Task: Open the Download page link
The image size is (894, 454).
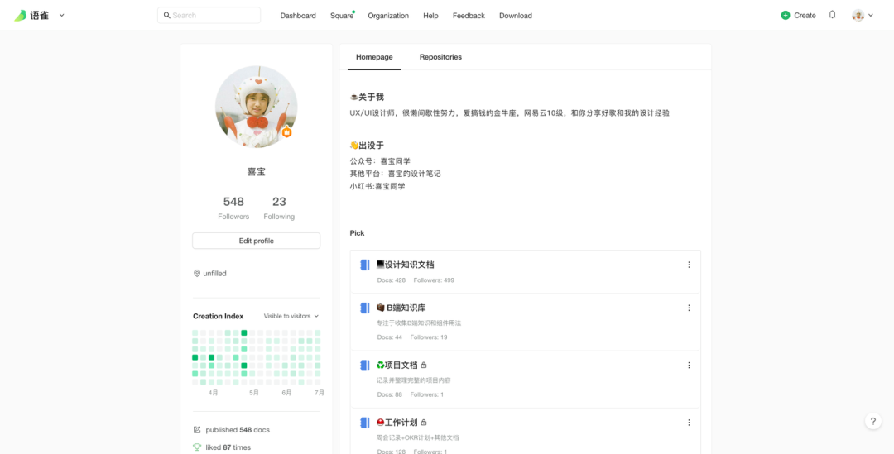Action: 516,16
